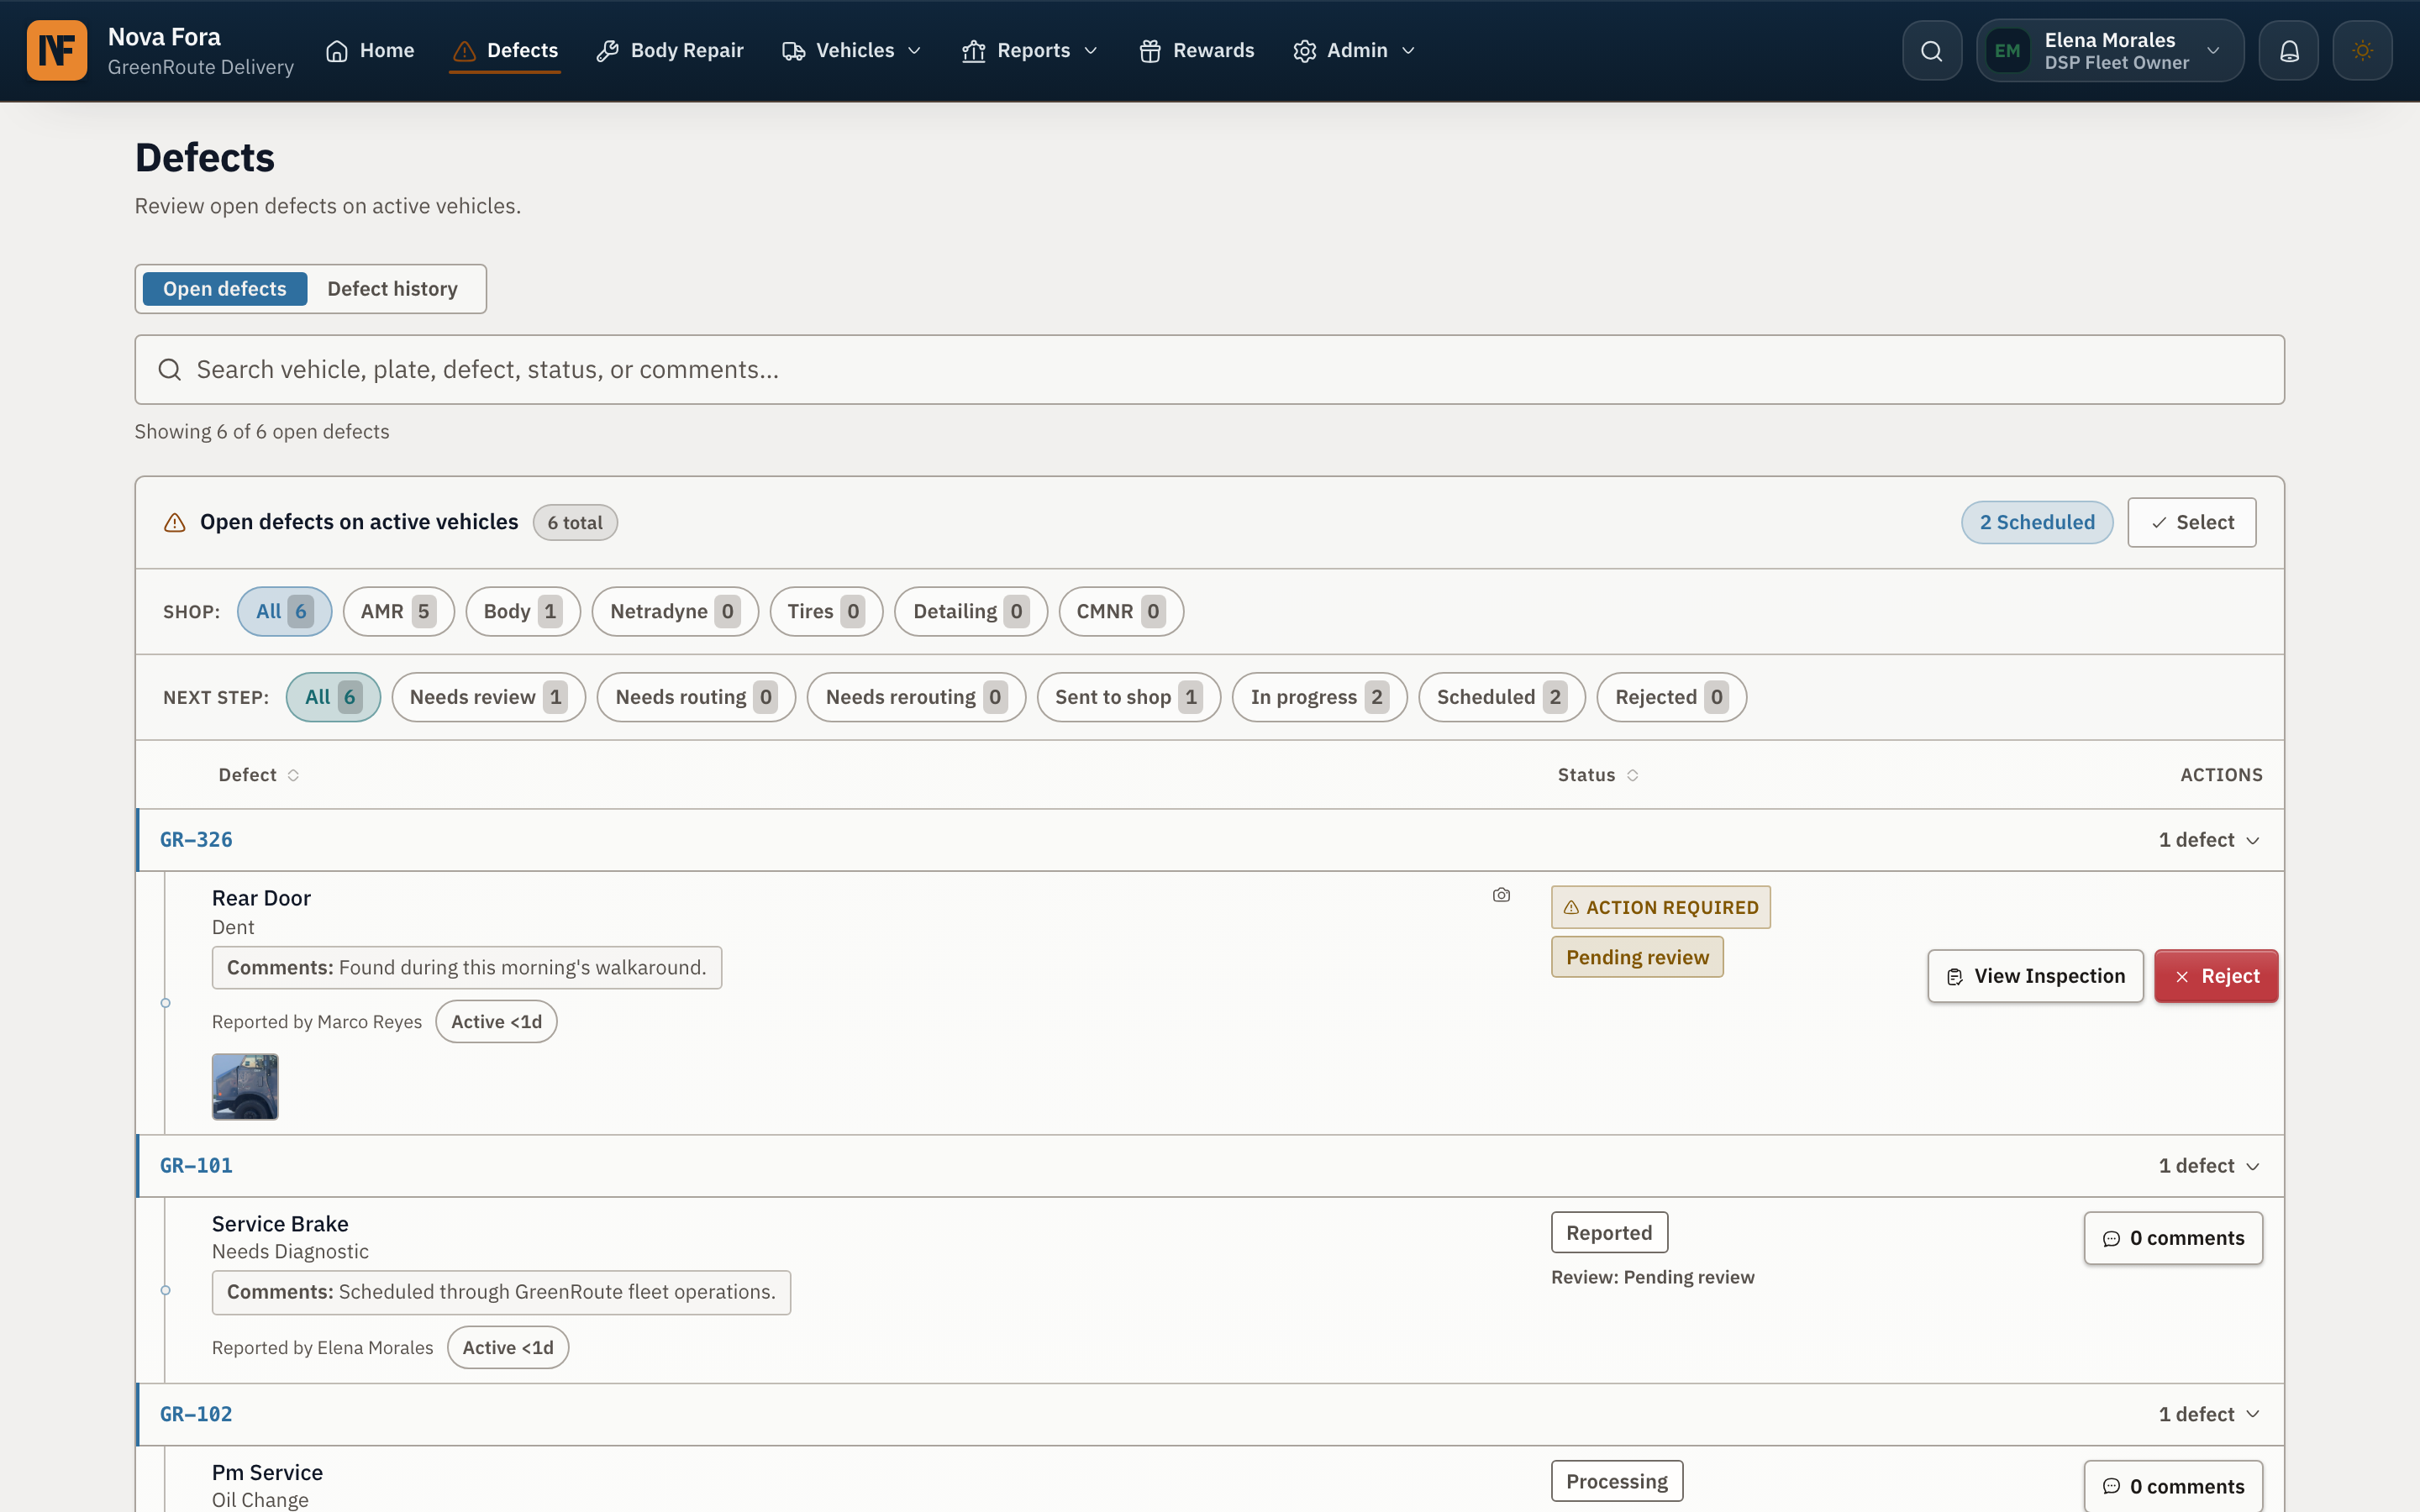Open the Rear Door defect photo thumbnail

pyautogui.click(x=245, y=1086)
